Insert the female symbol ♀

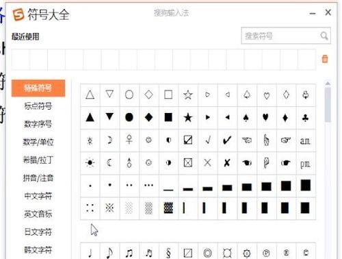[x=129, y=140]
